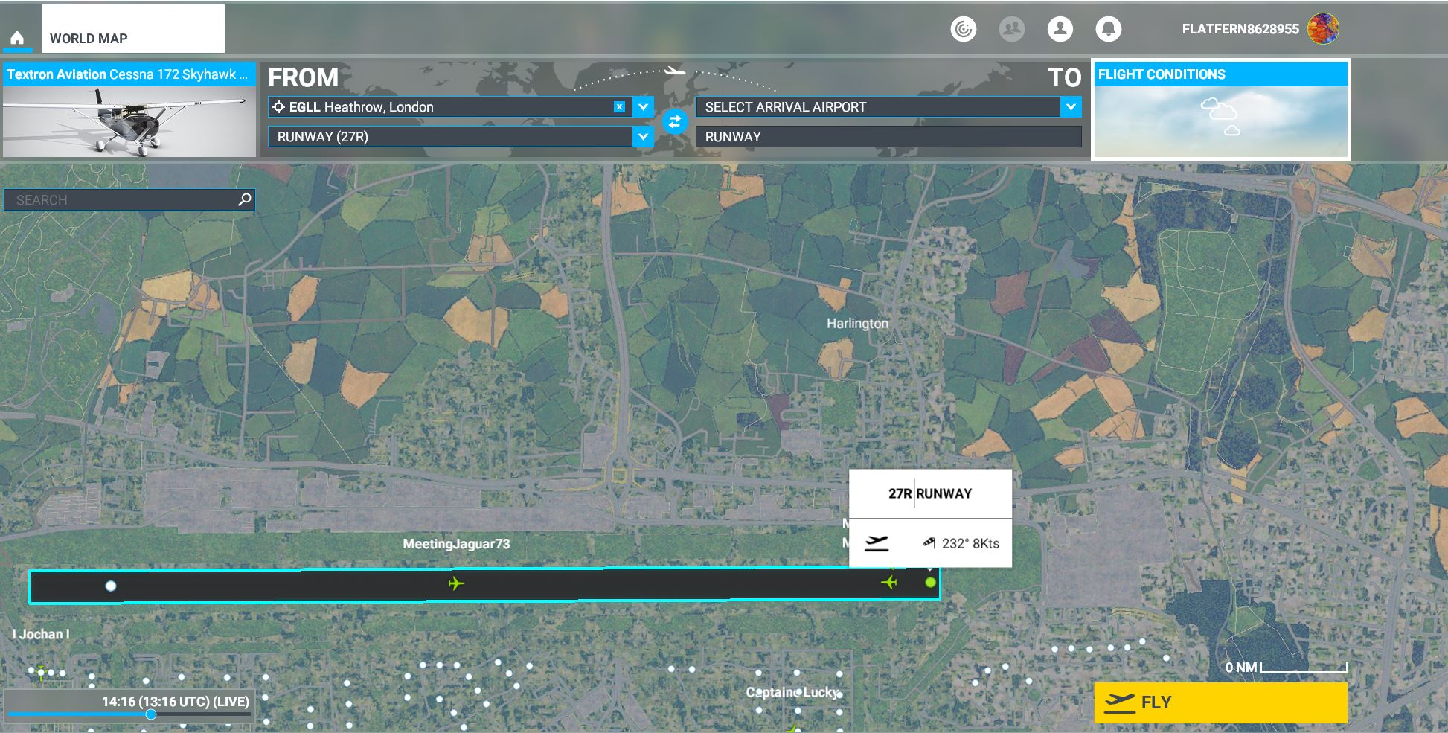The width and height of the screenshot is (1448, 733).
Task: Clear the EGLL Heathrow departure selection
Action: (619, 107)
